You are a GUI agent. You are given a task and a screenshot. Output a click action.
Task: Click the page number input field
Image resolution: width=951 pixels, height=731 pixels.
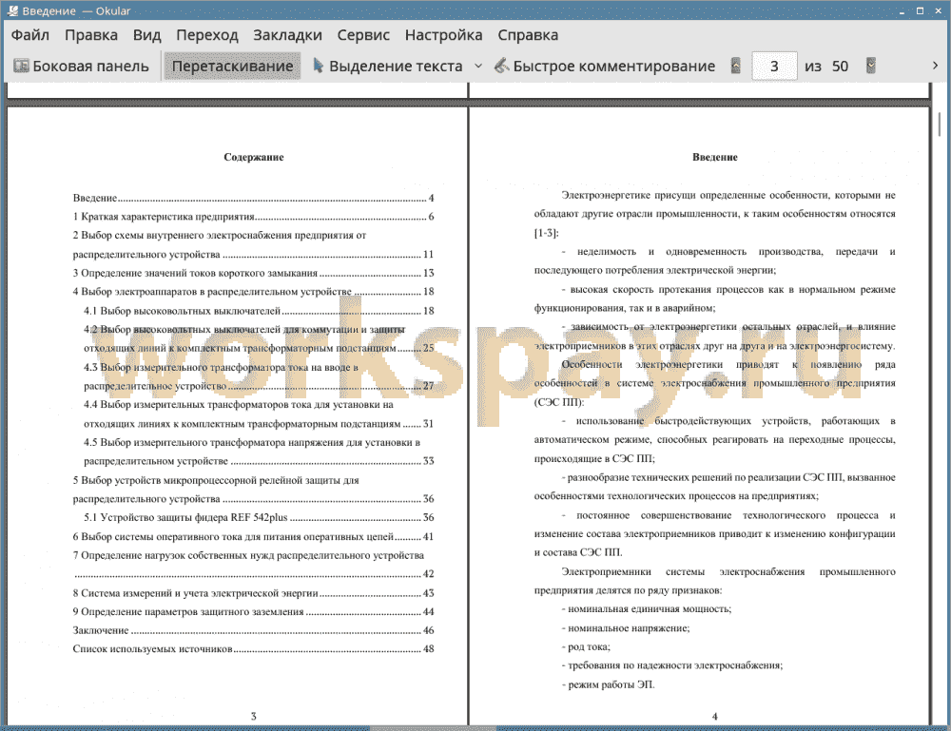click(x=774, y=67)
